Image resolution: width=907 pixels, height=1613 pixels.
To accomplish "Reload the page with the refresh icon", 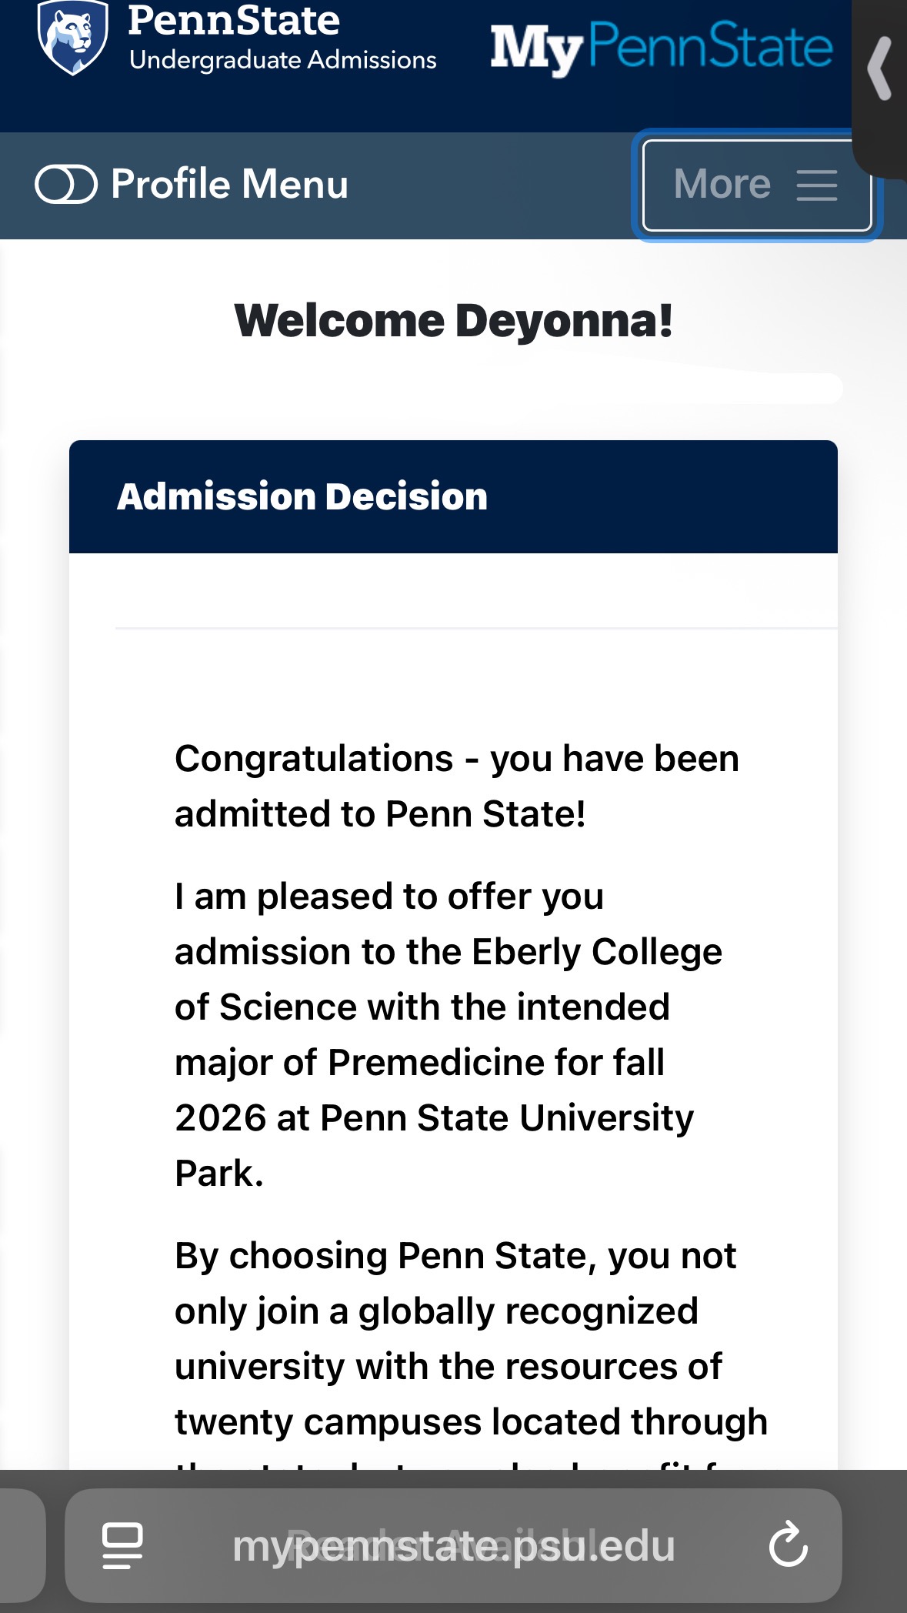I will click(x=788, y=1545).
